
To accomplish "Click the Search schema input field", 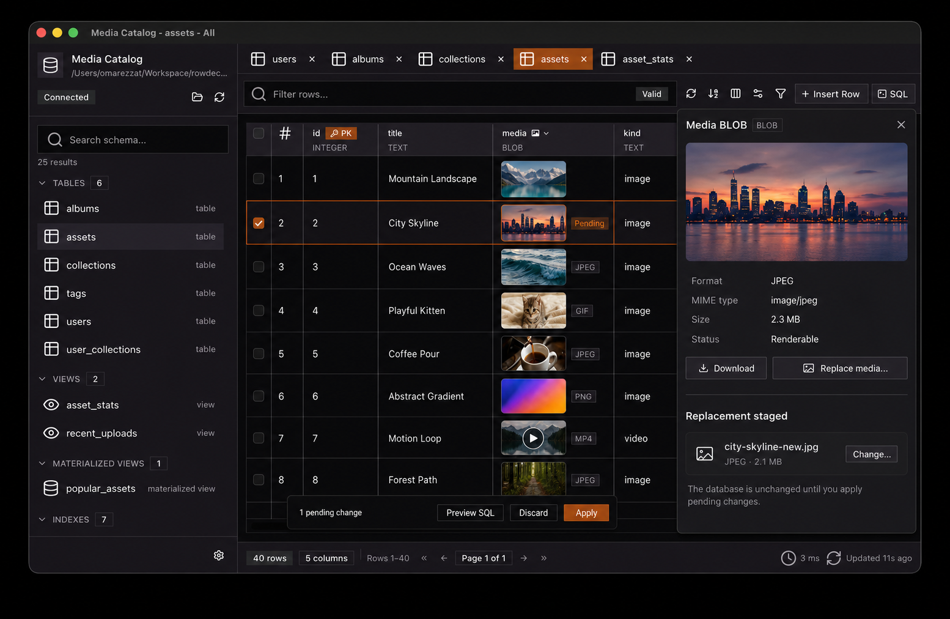I will (133, 139).
